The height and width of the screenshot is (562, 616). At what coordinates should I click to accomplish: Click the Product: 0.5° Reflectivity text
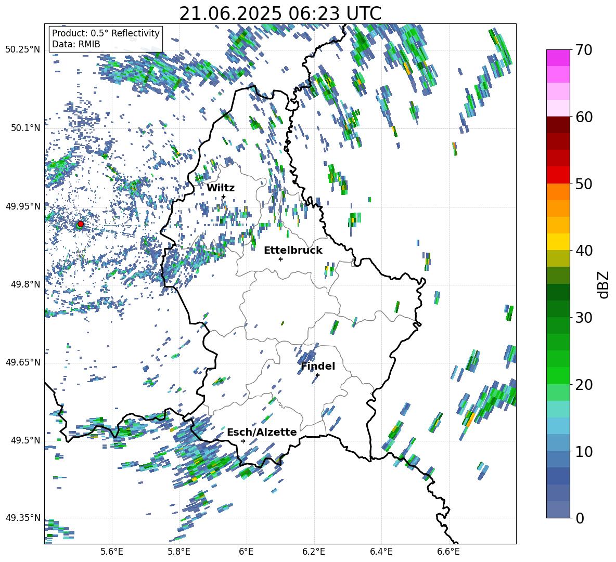[106, 33]
